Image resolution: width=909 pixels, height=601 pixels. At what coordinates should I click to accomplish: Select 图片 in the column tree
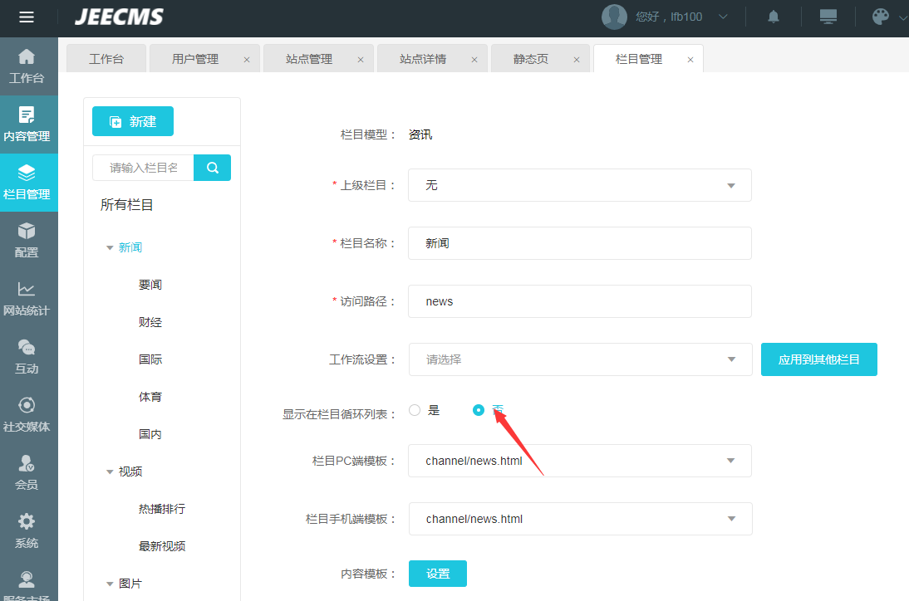(x=130, y=584)
